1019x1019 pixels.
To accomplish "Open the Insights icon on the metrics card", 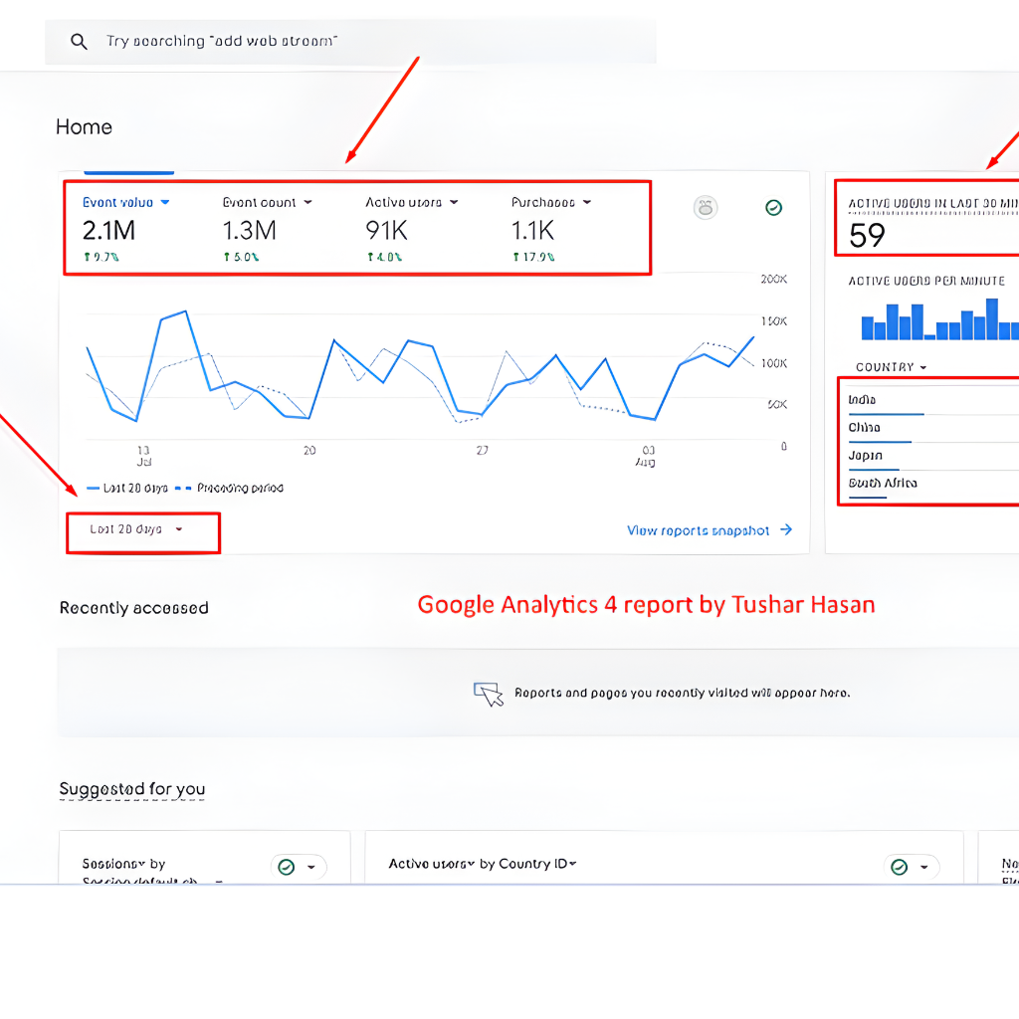I will coord(706,208).
